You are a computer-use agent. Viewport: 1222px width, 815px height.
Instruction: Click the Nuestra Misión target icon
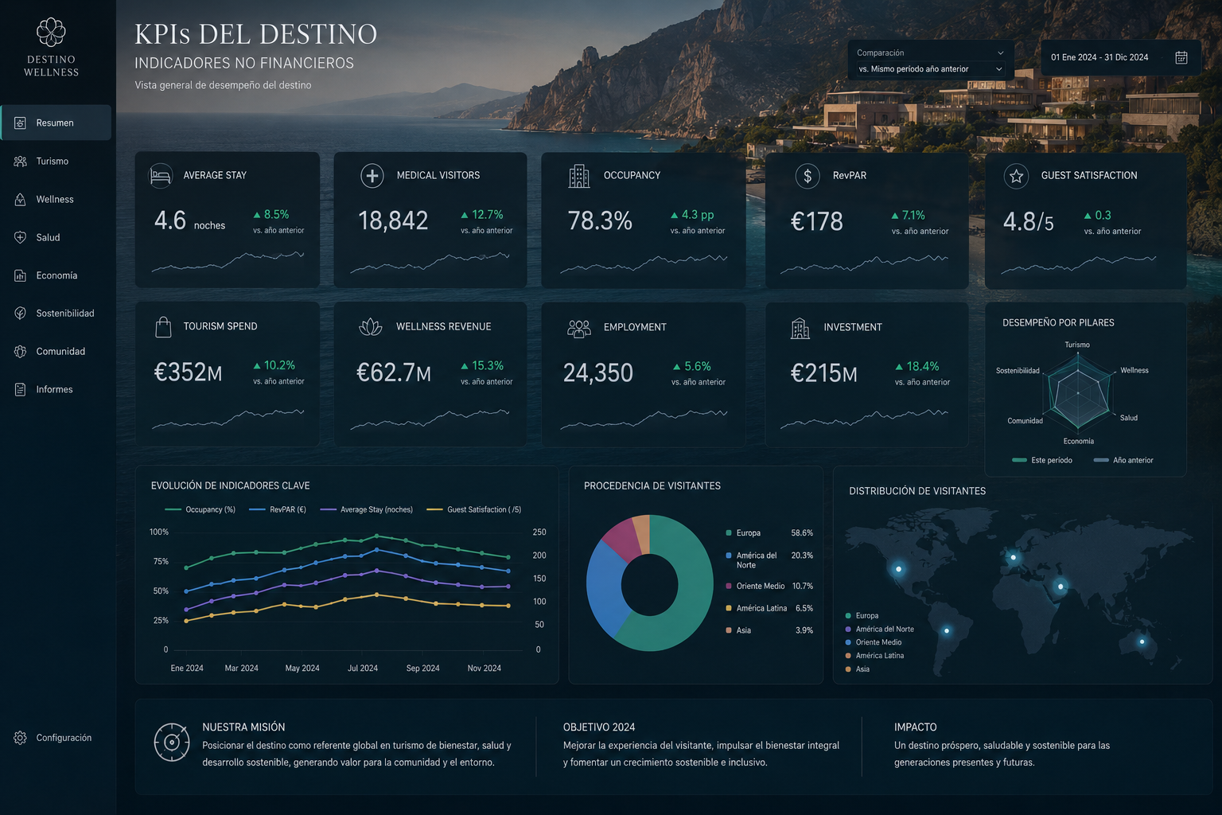(172, 743)
